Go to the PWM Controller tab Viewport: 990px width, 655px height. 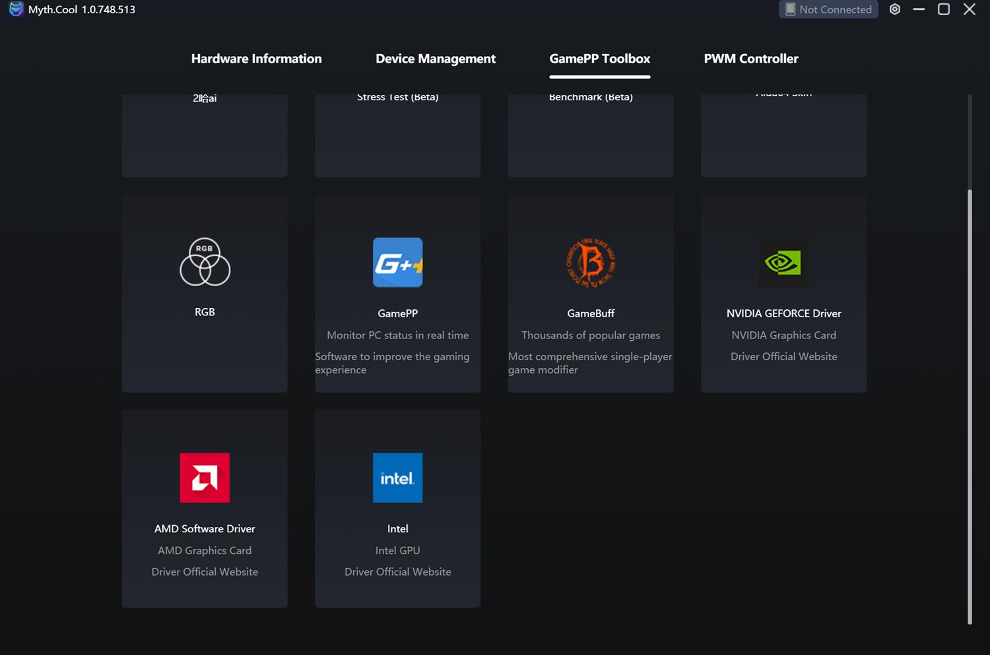[x=750, y=59]
